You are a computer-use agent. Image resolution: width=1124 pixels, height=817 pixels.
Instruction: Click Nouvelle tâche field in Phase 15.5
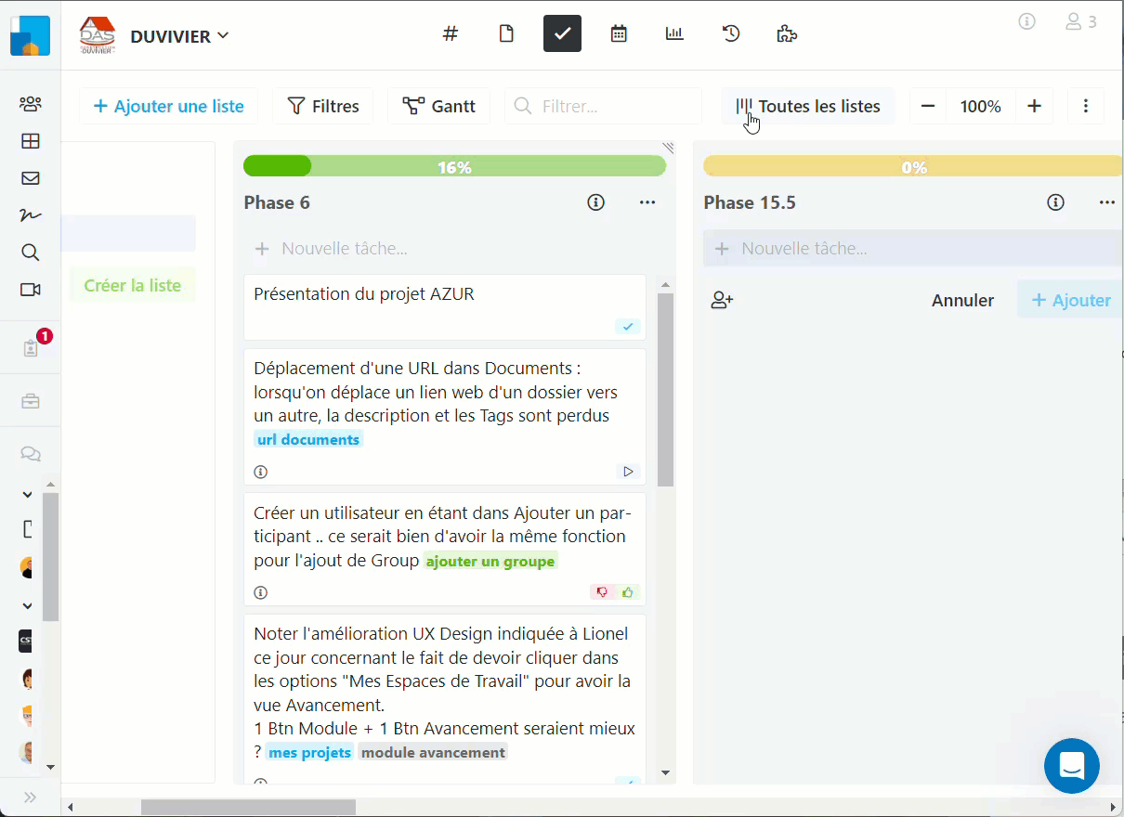(912, 249)
